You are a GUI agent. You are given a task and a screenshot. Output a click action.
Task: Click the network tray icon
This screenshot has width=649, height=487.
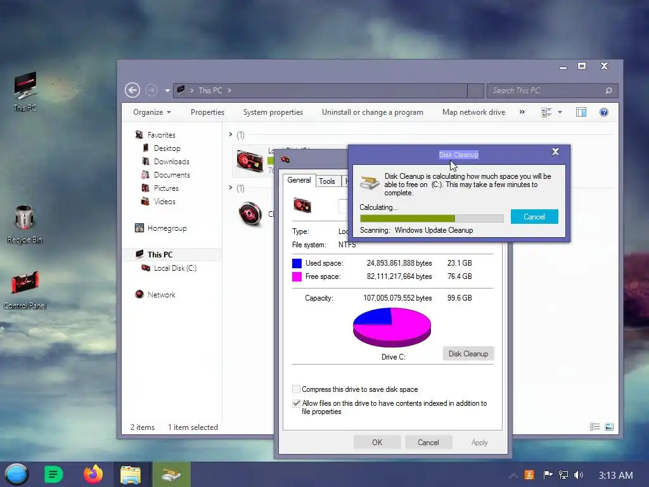[x=563, y=475]
